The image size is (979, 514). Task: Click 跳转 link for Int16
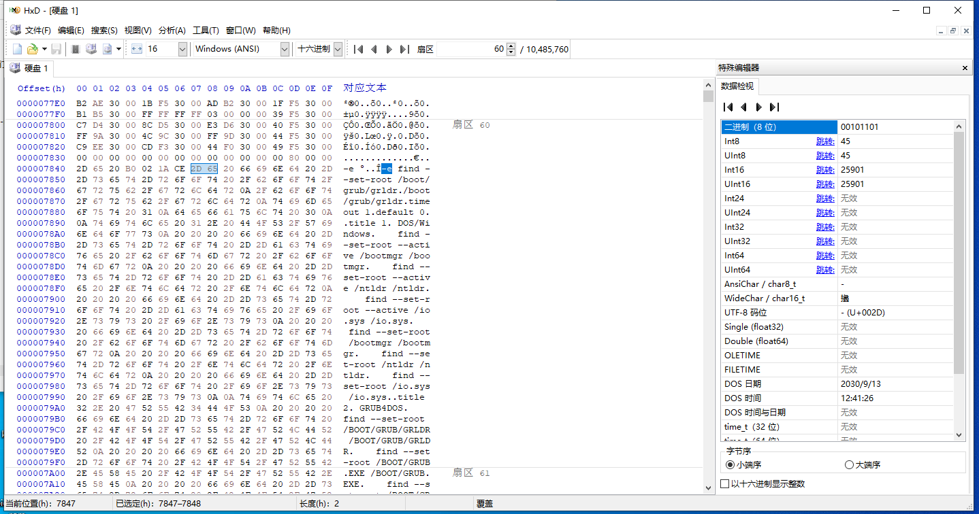point(825,170)
